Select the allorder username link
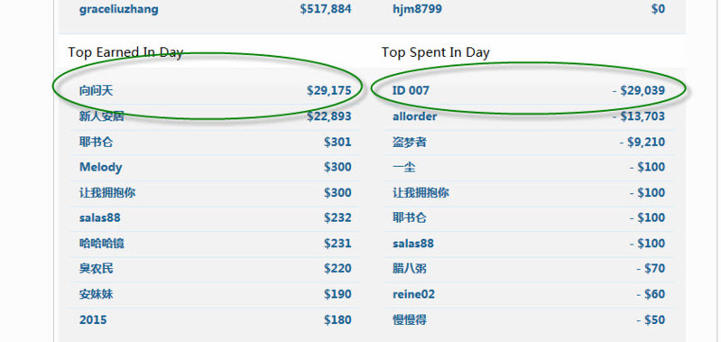721x342 pixels. (x=414, y=116)
